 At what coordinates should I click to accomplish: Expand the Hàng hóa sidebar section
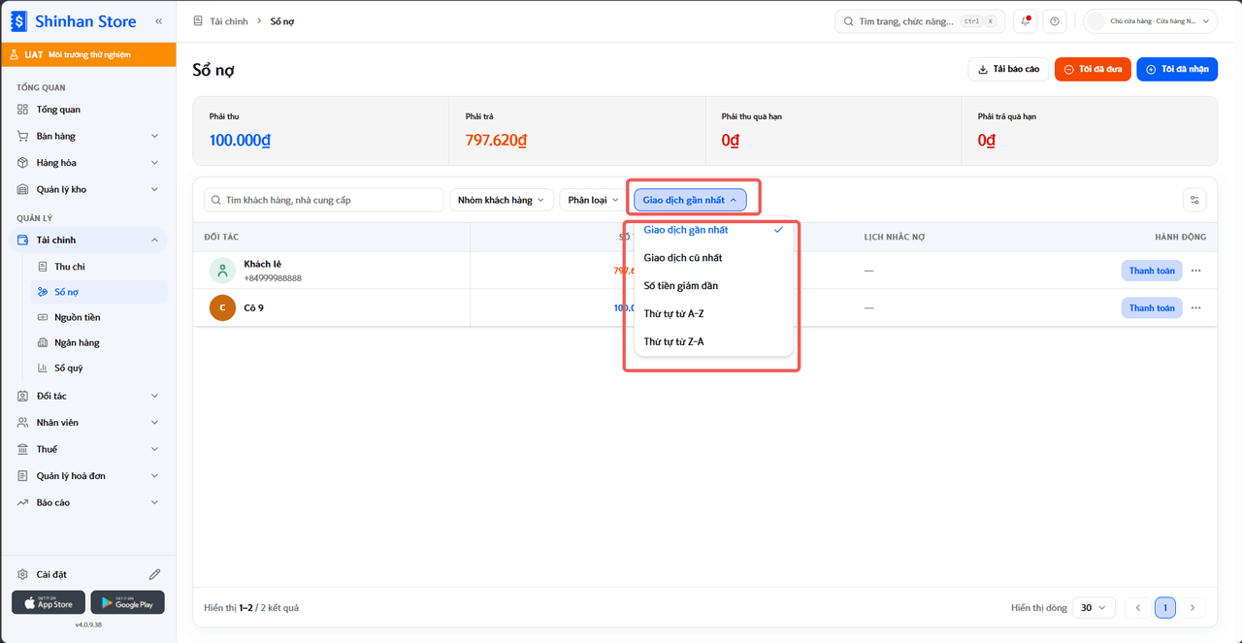[88, 163]
